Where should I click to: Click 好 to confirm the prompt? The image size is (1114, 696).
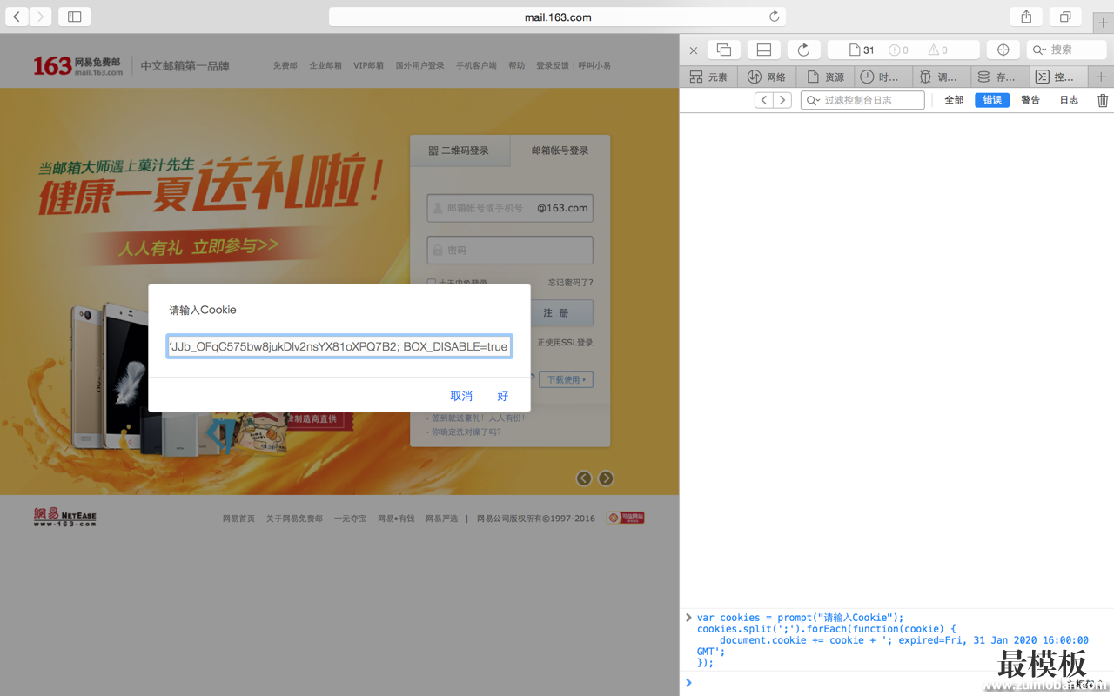[x=503, y=396]
